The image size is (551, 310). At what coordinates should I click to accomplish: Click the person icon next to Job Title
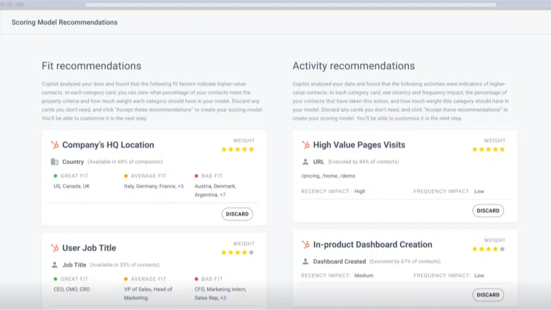[x=54, y=265]
